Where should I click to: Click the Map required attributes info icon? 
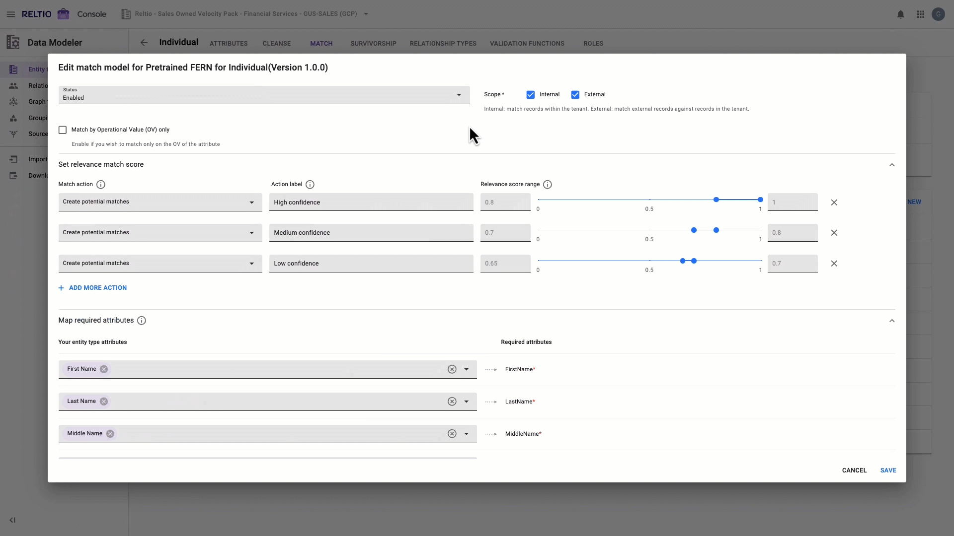[142, 321]
